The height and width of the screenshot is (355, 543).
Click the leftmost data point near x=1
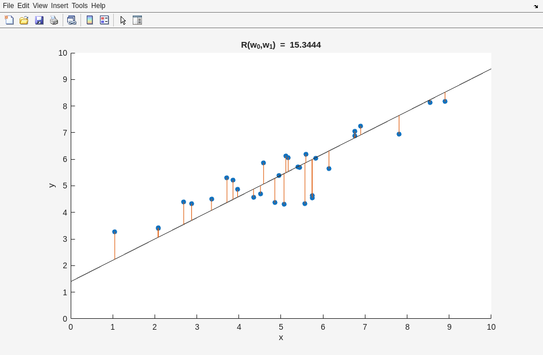point(114,232)
